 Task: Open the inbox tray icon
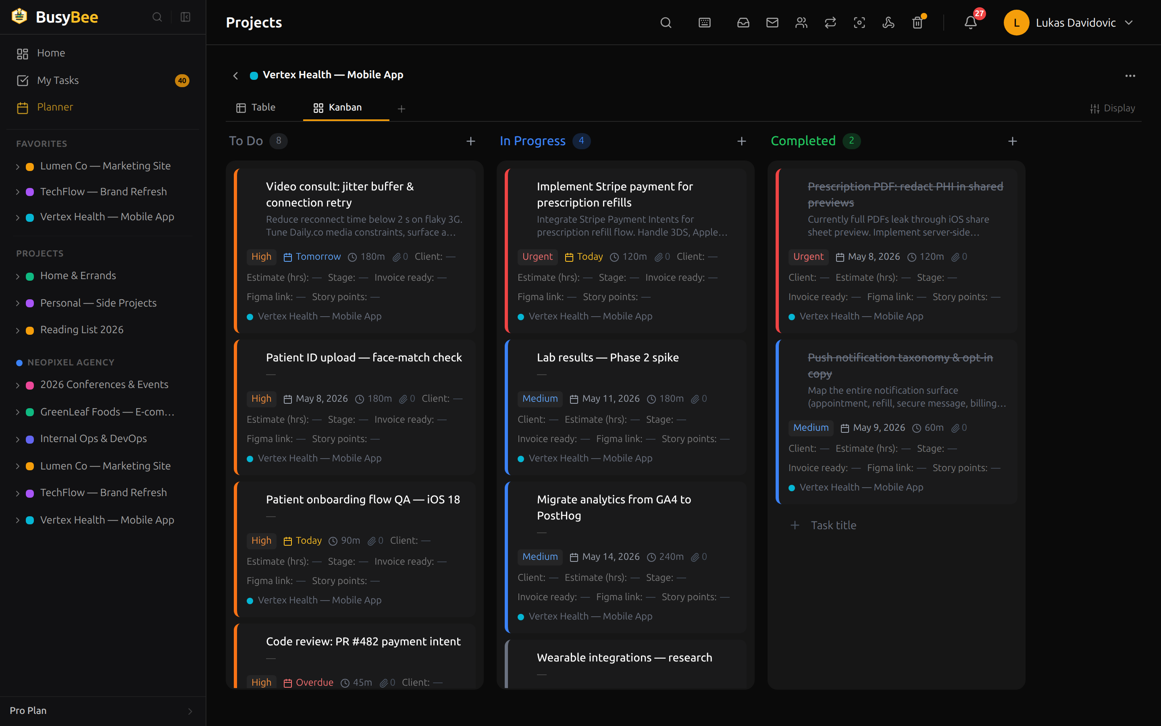tap(743, 23)
